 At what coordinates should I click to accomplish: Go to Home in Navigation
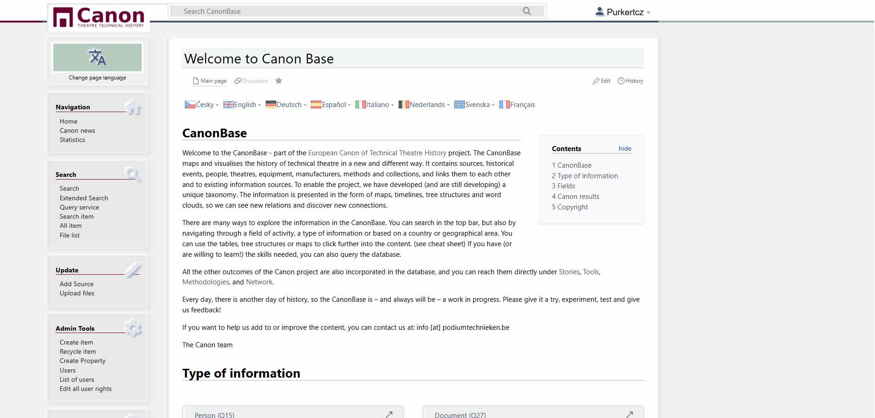[x=69, y=121]
